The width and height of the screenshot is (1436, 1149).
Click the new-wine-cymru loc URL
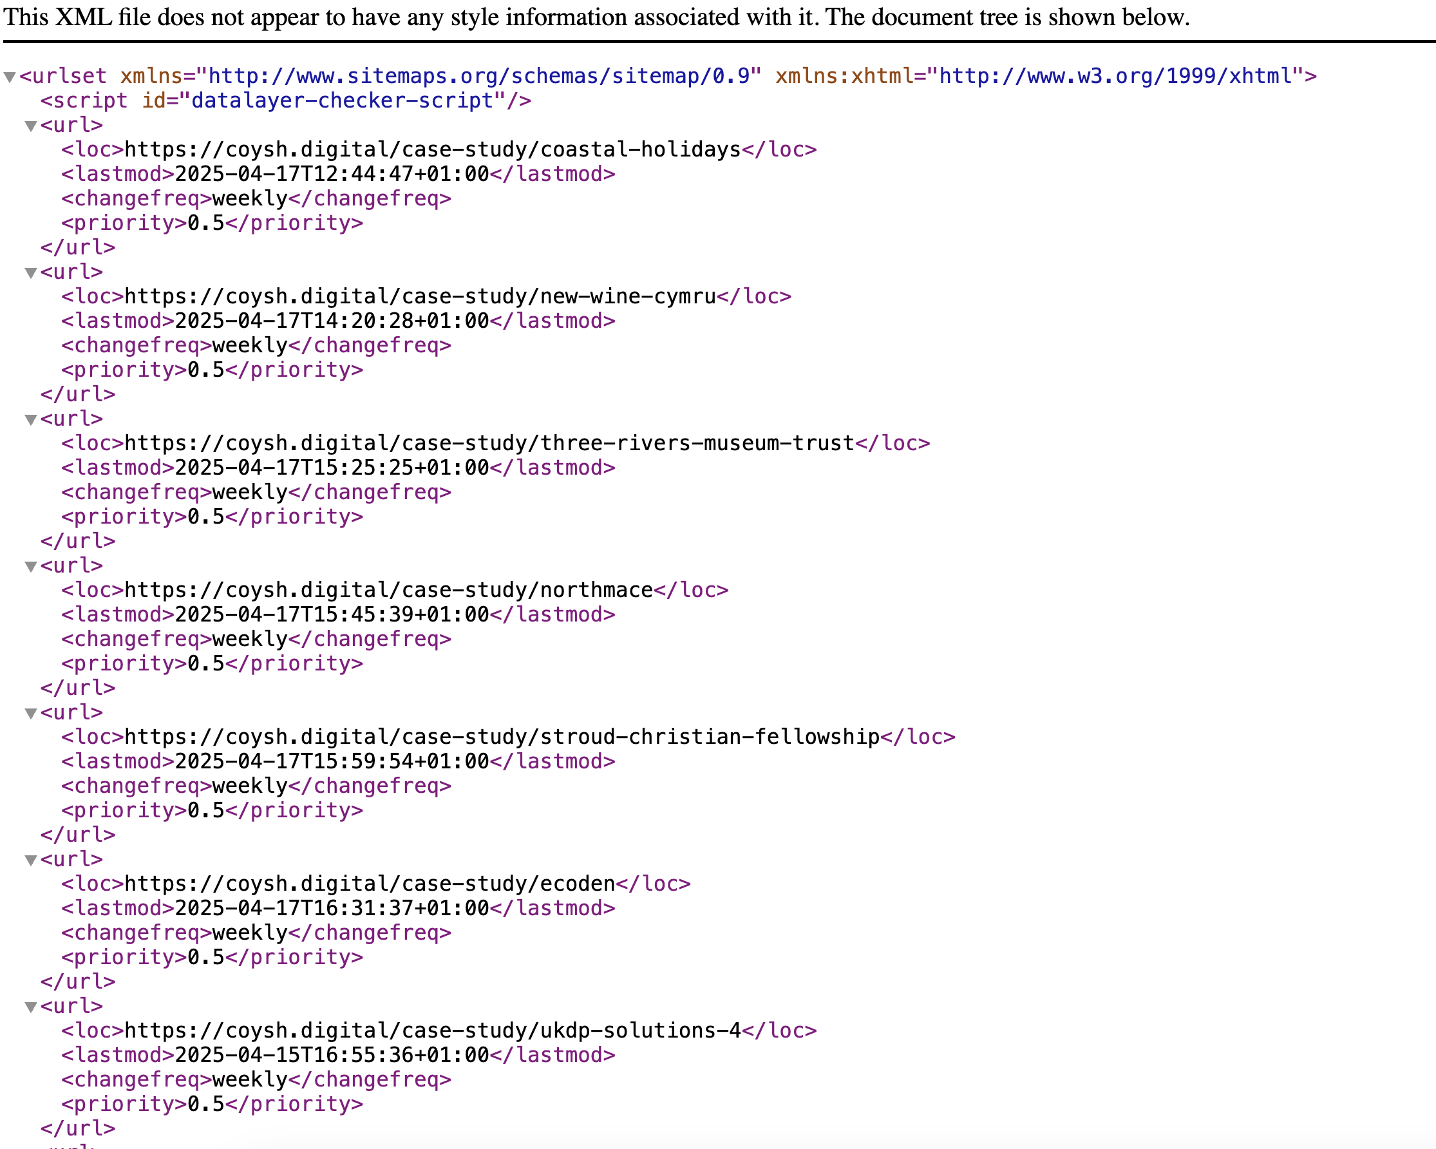point(420,296)
